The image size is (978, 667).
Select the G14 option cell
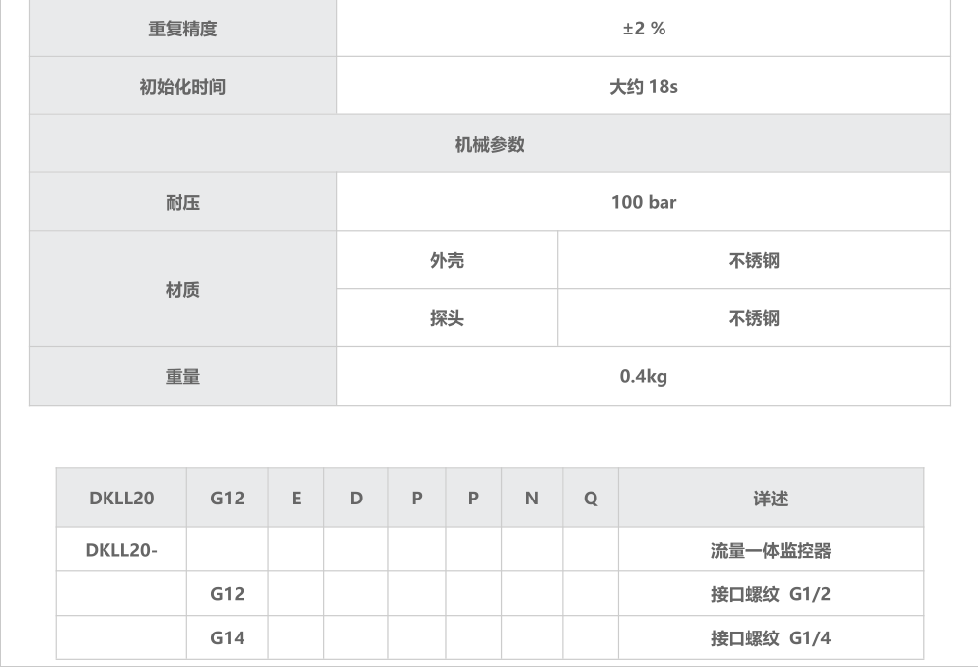pos(227,637)
